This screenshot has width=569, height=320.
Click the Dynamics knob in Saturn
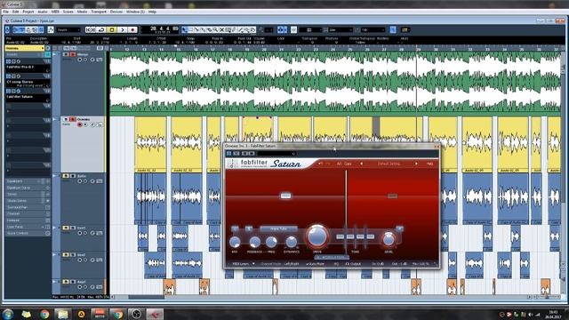point(291,242)
